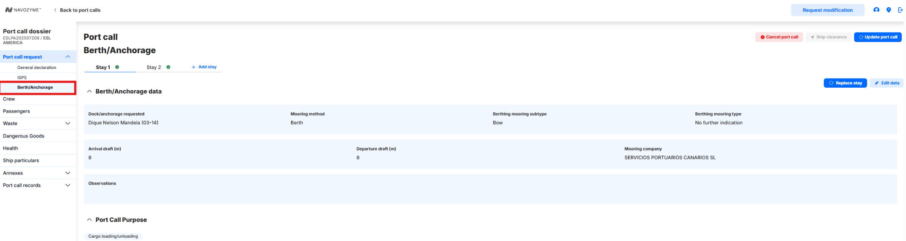Click the Replace stay button

tap(845, 83)
